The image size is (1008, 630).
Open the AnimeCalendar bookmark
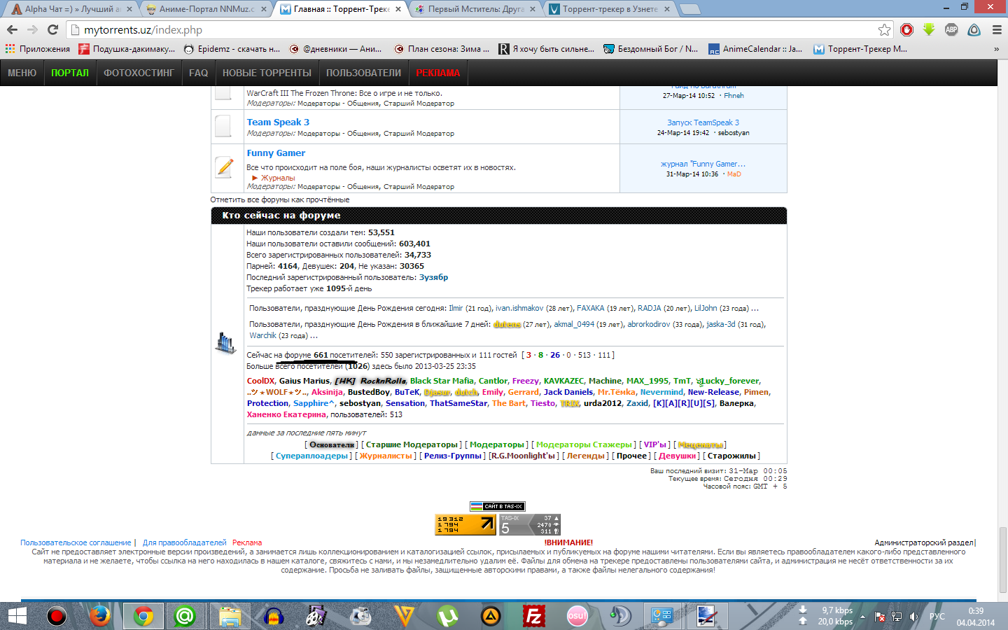tap(756, 49)
